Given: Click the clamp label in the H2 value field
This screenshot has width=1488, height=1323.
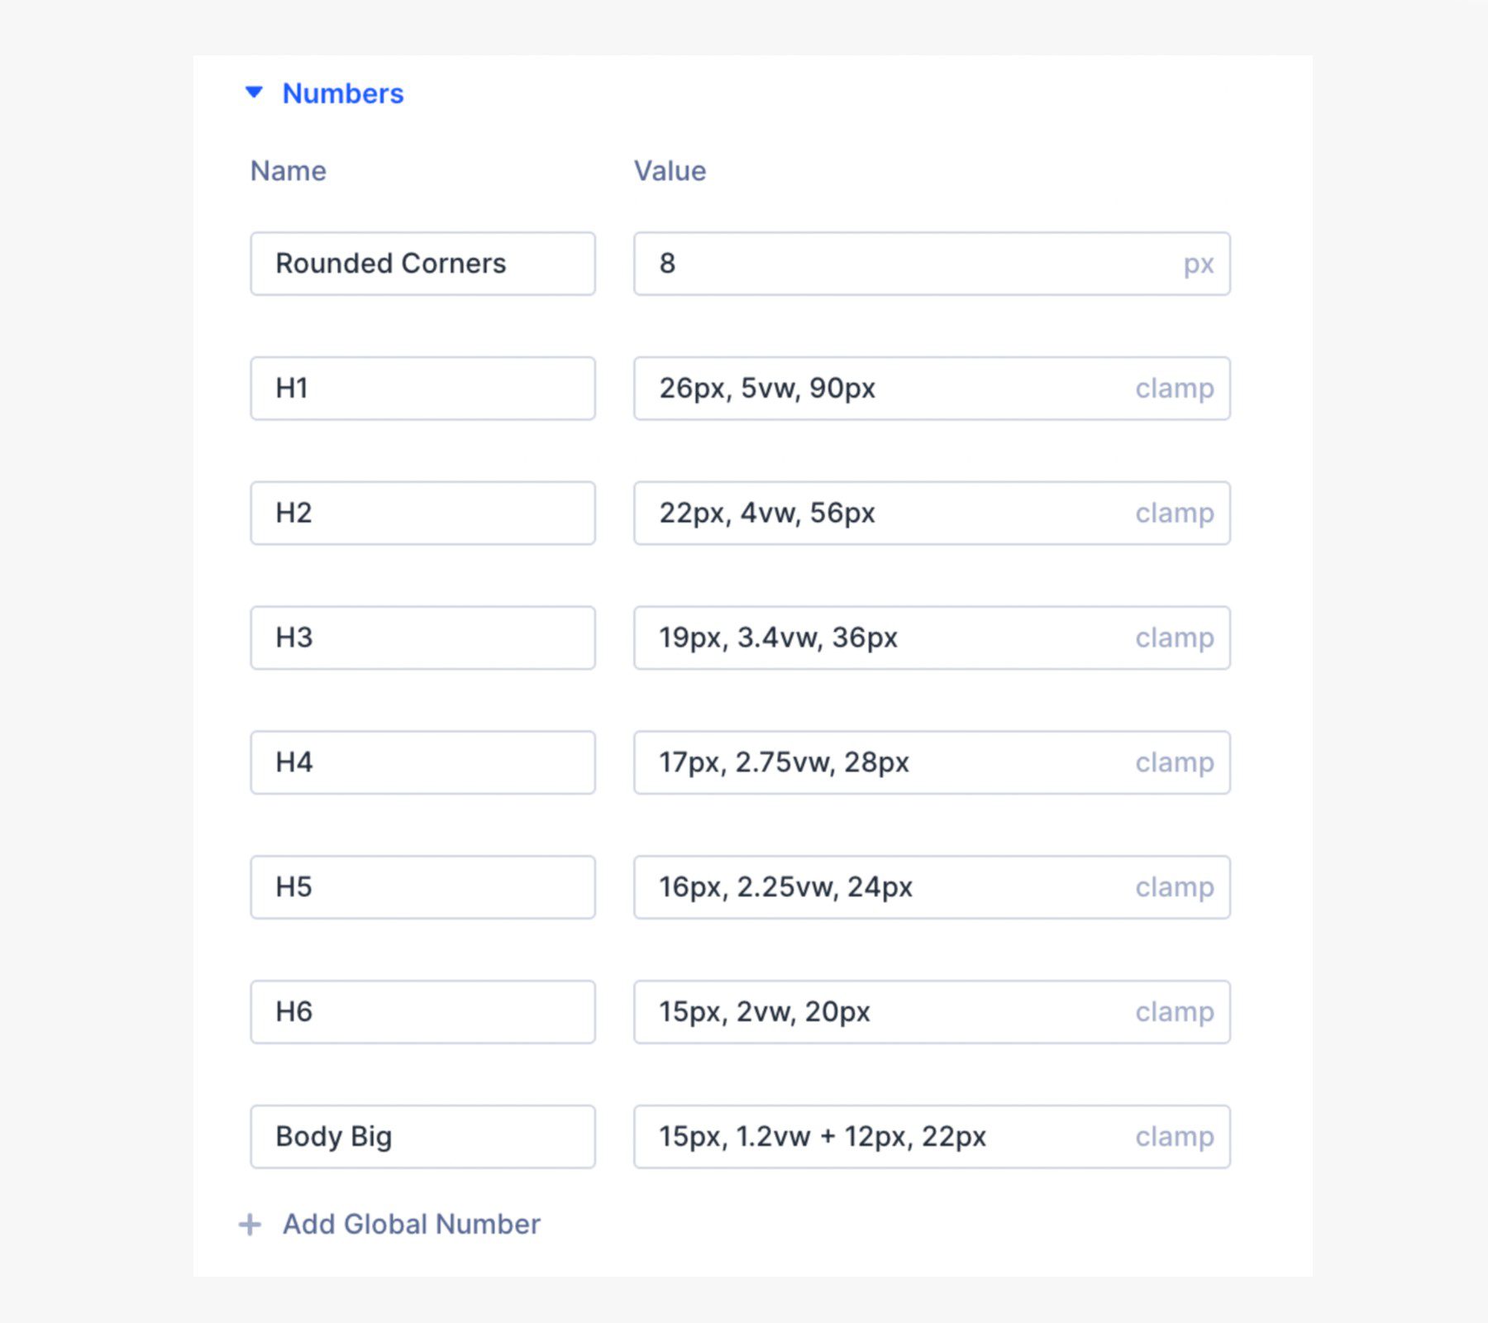Looking at the screenshot, I should (1173, 513).
